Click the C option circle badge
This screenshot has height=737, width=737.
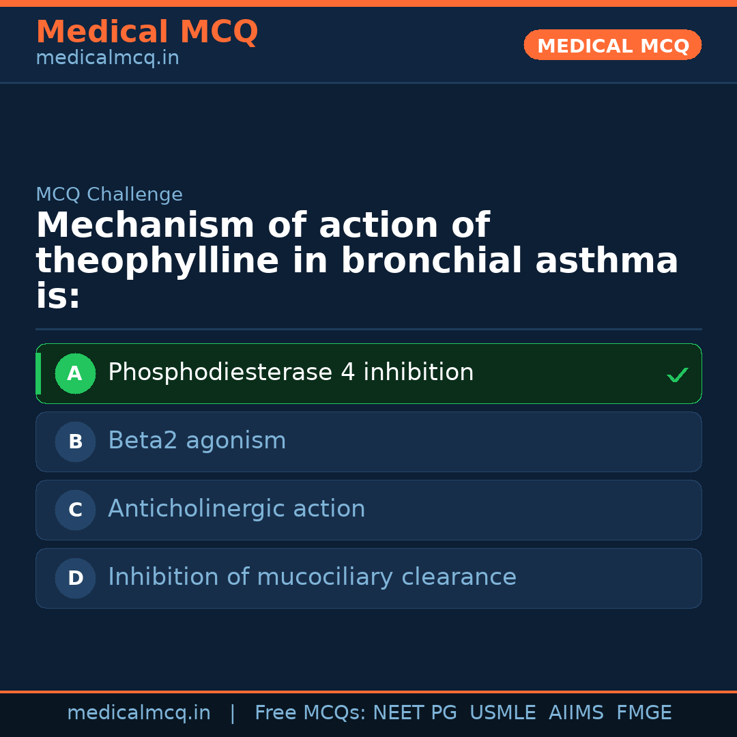pos(75,510)
